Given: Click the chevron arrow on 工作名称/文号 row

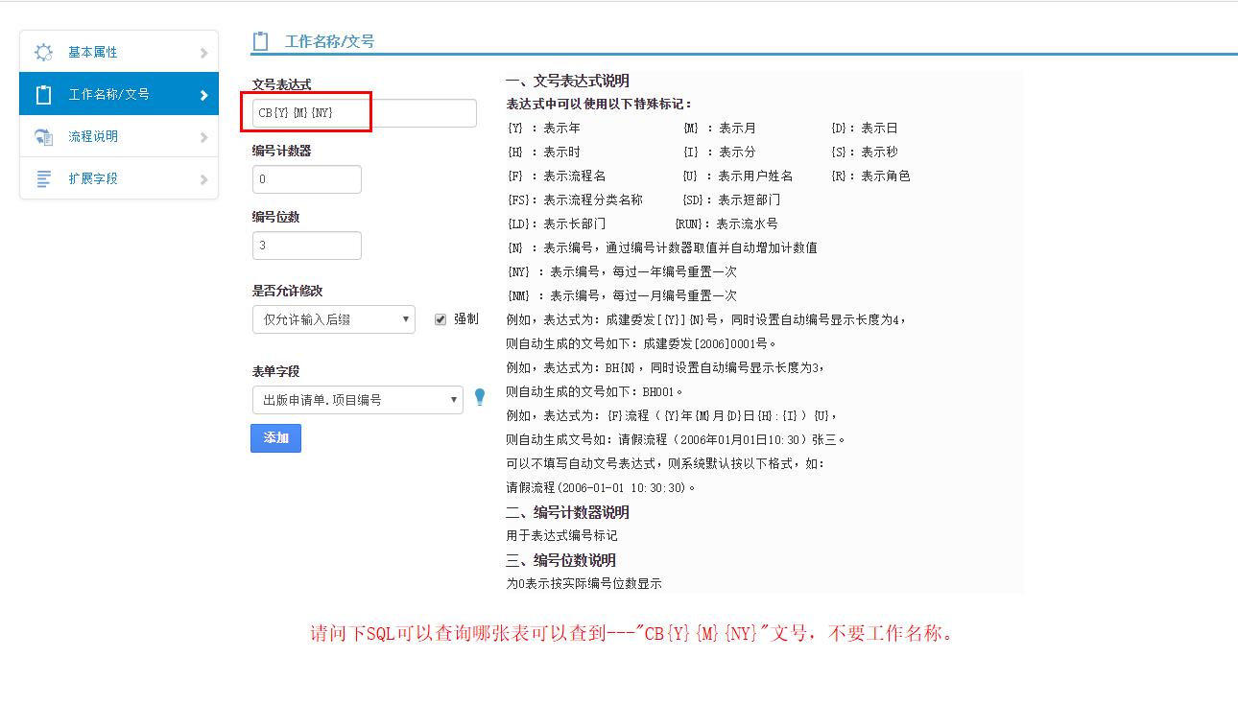Looking at the screenshot, I should (203, 95).
